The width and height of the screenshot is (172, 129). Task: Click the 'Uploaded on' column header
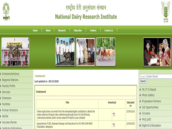coord(130,104)
